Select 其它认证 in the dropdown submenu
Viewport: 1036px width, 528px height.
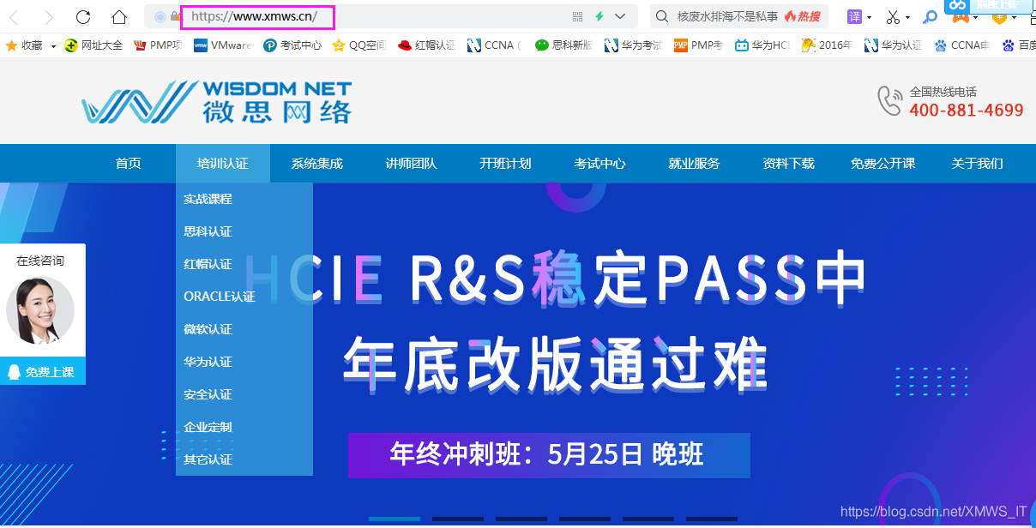(x=244, y=459)
